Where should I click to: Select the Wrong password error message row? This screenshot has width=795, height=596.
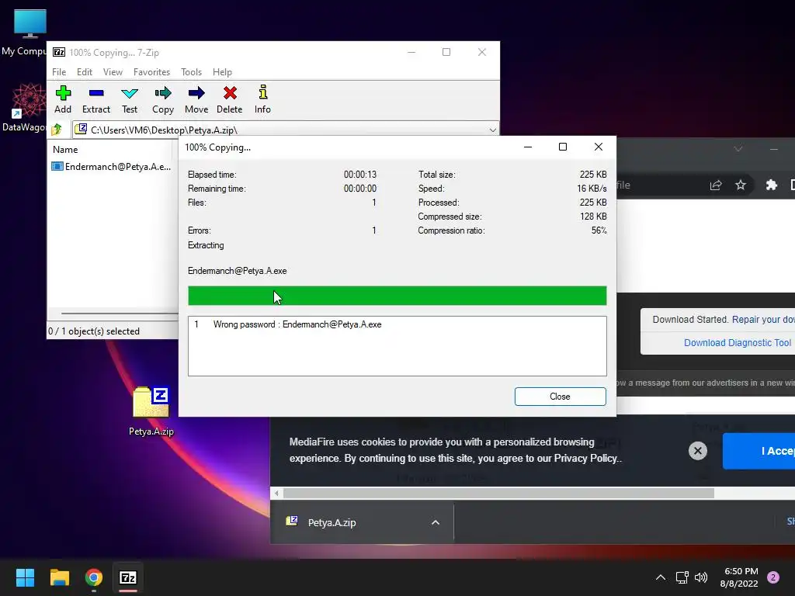coord(397,324)
